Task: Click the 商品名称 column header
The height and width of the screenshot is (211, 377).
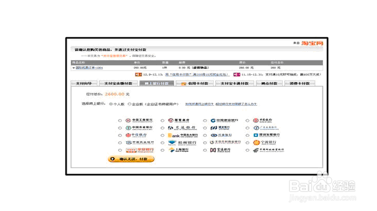Action: tap(79, 63)
